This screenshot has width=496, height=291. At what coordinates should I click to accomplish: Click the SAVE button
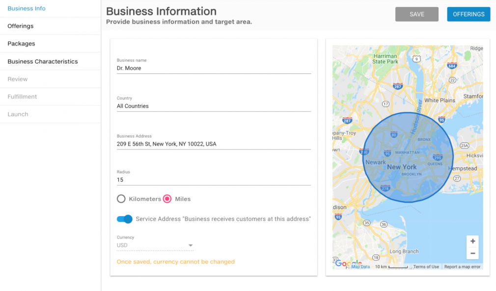(416, 14)
